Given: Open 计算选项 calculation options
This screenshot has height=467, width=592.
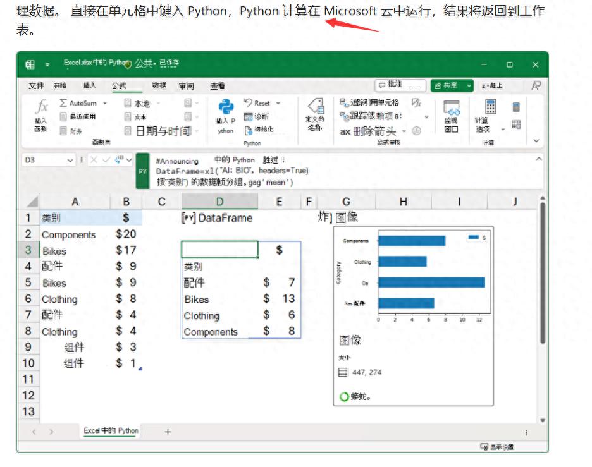Looking at the screenshot, I should click(490, 116).
